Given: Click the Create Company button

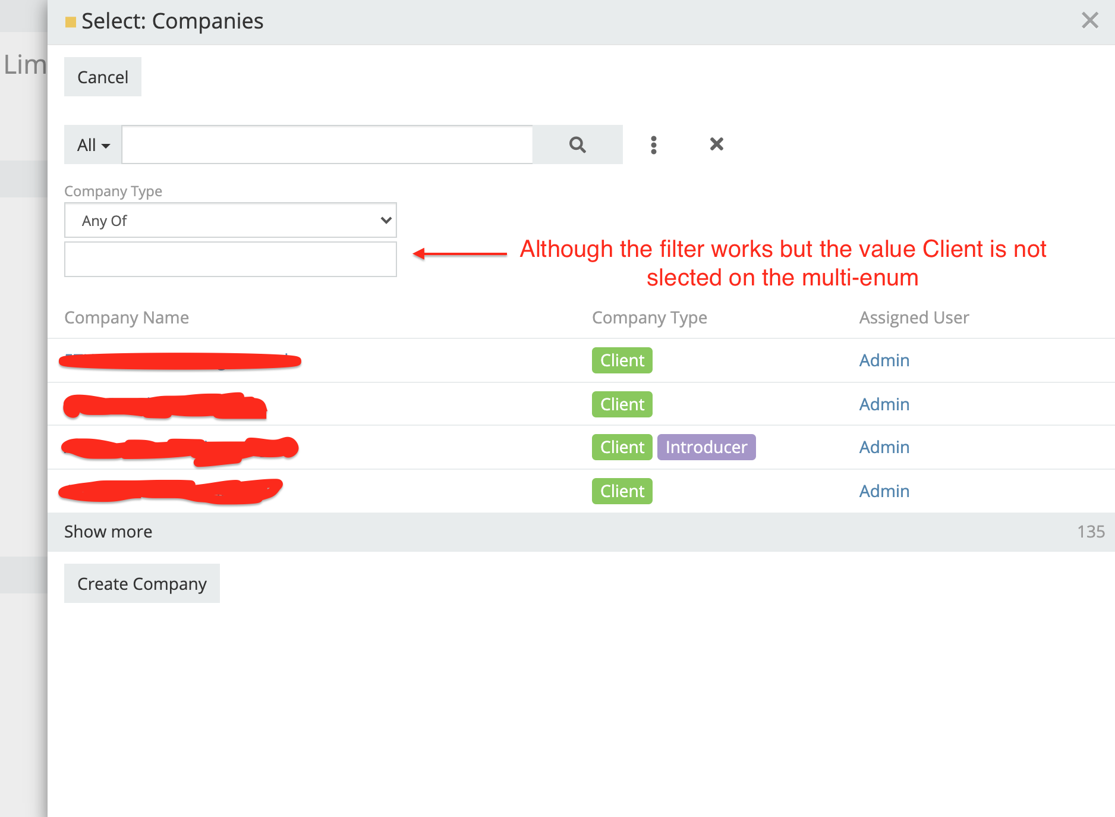Looking at the screenshot, I should pyautogui.click(x=142, y=584).
